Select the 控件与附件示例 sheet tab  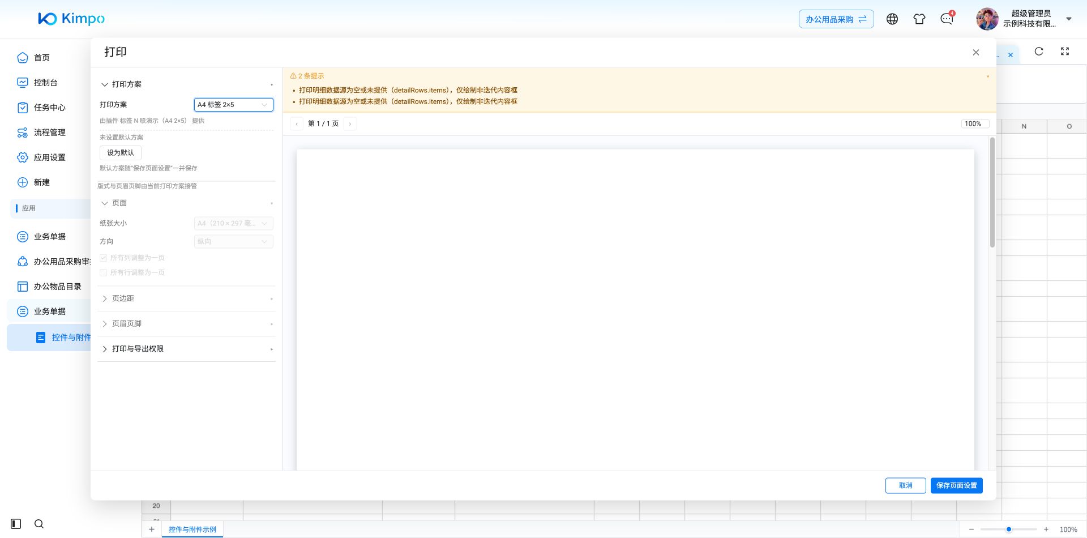pos(192,530)
